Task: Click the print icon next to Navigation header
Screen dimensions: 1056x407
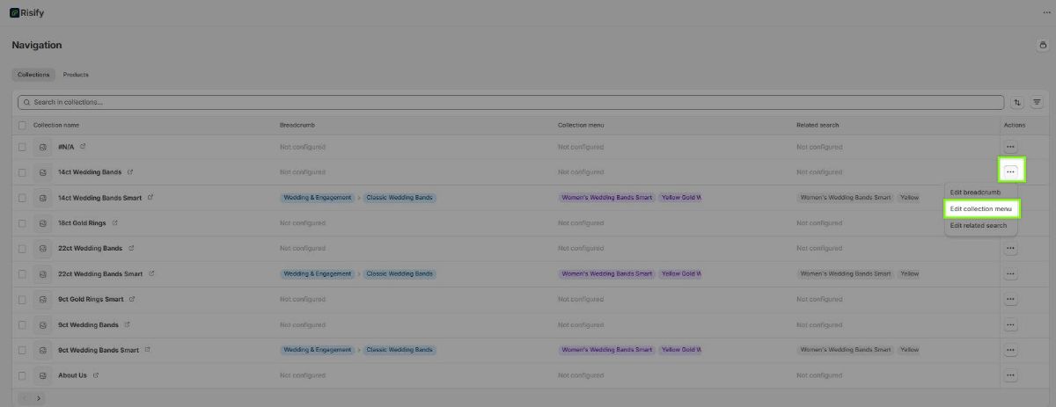Action: click(x=1043, y=45)
